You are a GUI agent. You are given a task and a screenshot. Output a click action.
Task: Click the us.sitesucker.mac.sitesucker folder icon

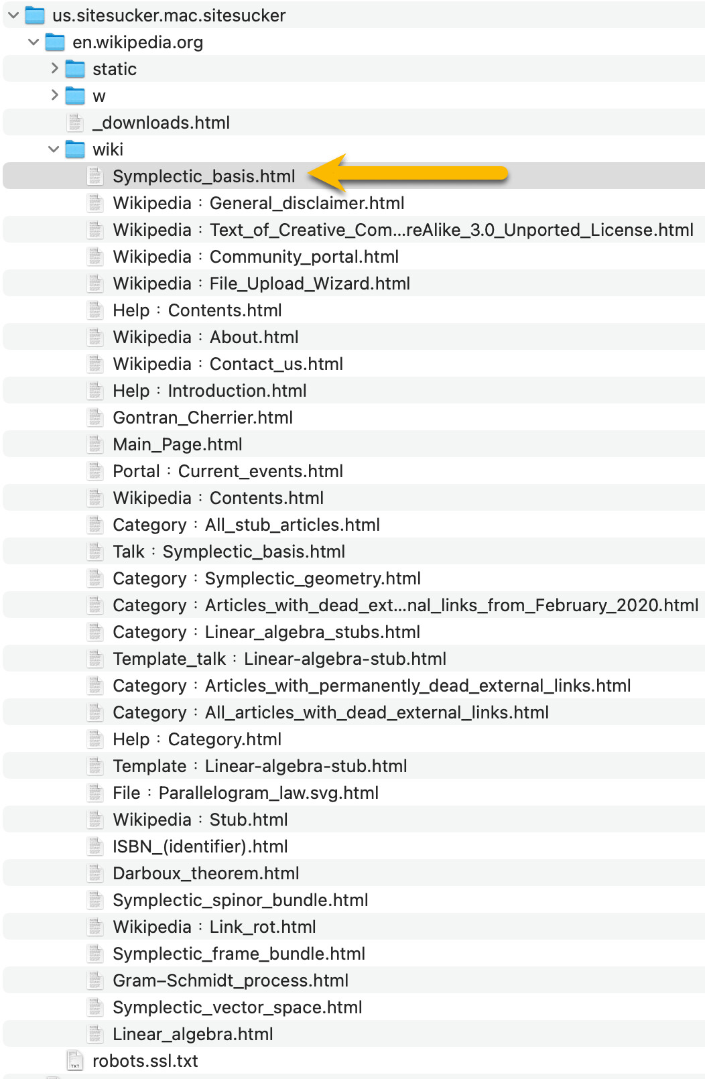click(35, 15)
